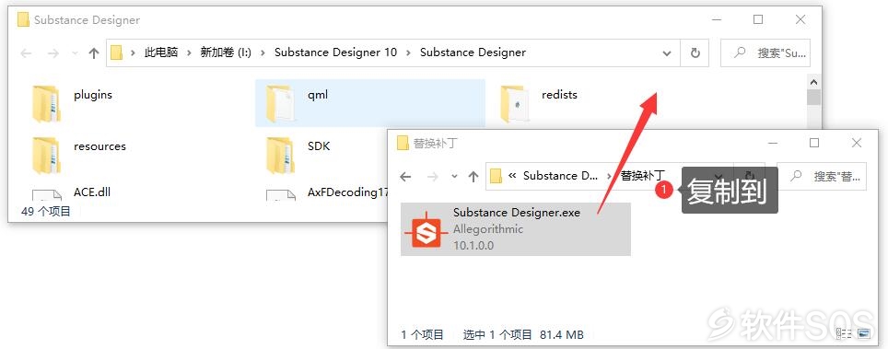888x349 pixels.
Task: Click the 新加卷 (I:) breadcrumb
Action: pyautogui.click(x=226, y=52)
